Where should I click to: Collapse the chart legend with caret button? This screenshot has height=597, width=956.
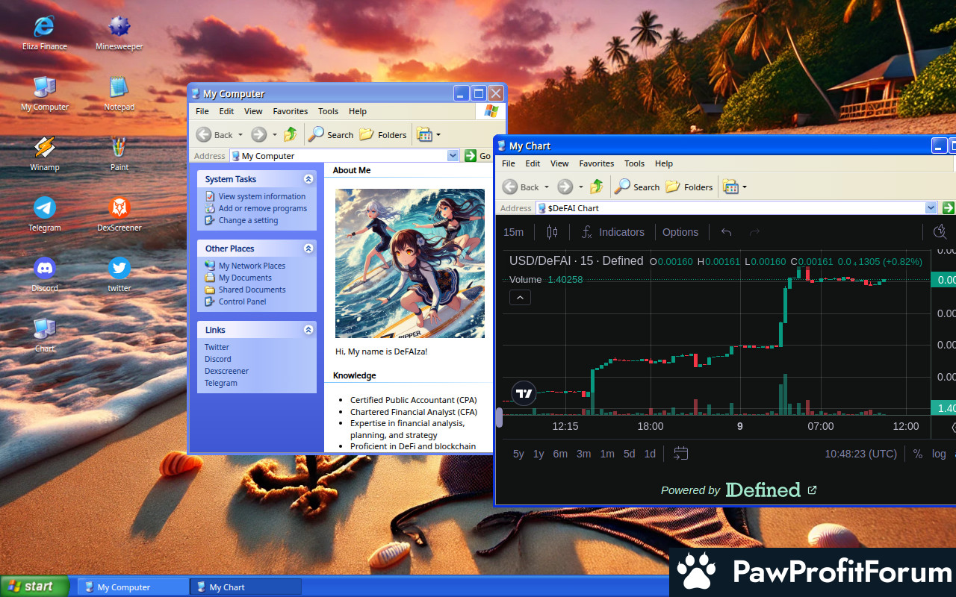(x=520, y=297)
